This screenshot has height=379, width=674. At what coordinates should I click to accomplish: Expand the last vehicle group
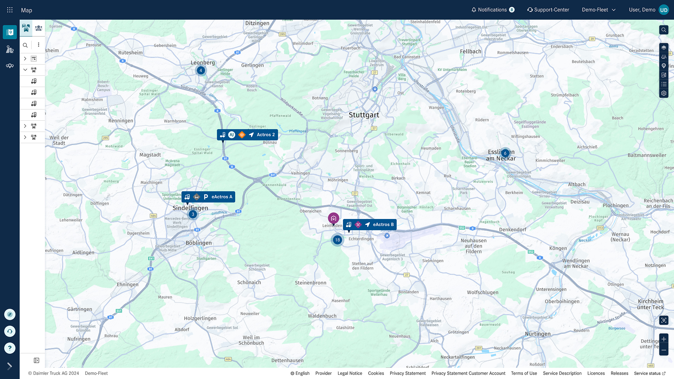[25, 137]
